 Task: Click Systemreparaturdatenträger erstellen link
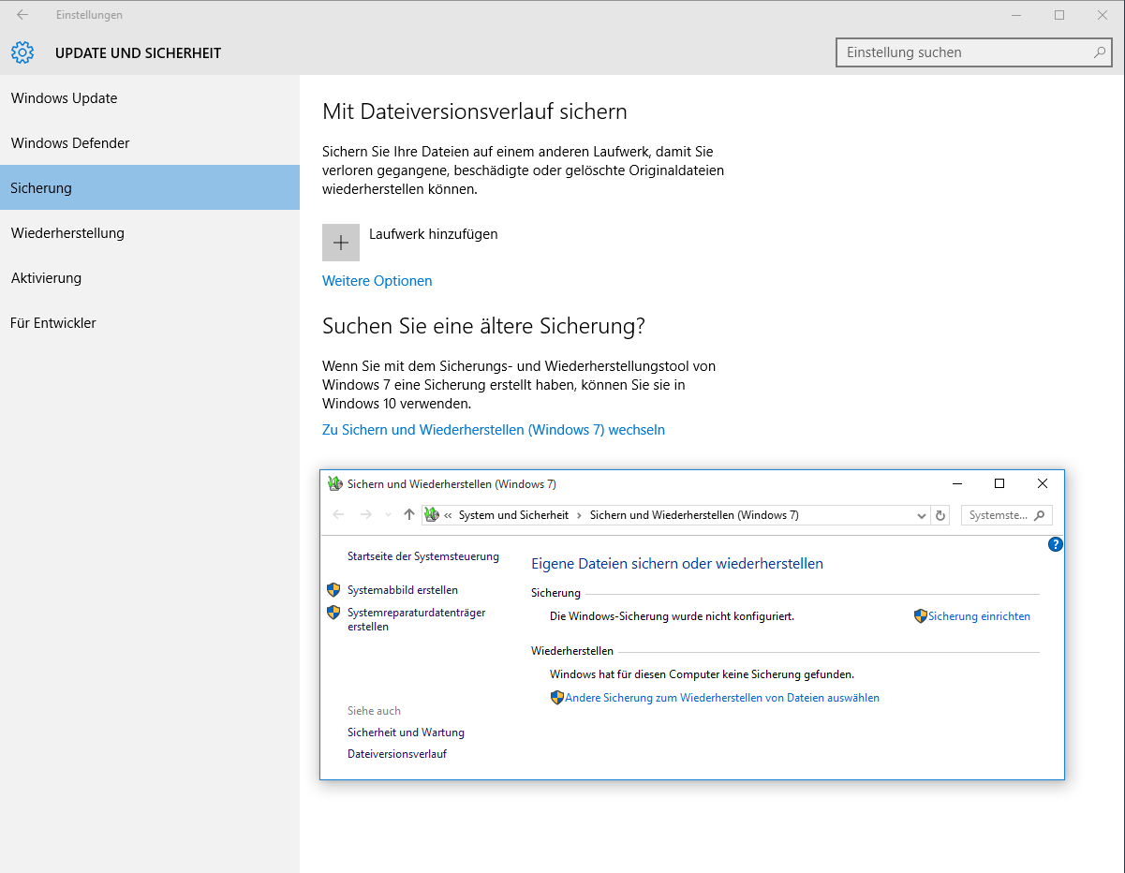tap(417, 619)
